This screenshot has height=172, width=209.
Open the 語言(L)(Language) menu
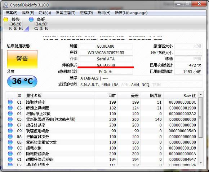[x=131, y=13]
